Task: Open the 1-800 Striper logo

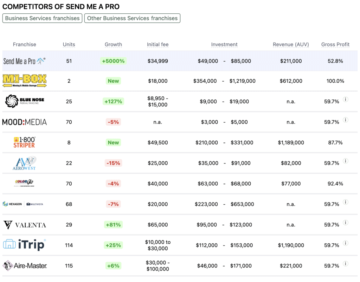Action: pos(24,142)
